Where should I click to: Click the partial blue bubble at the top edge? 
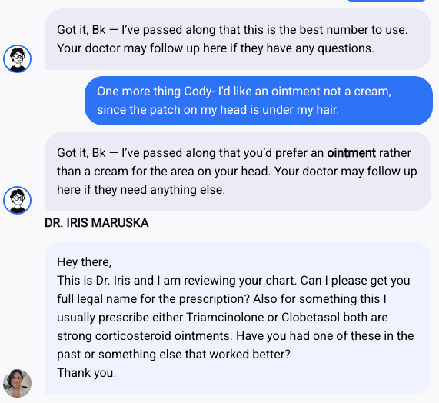tap(387, 1)
